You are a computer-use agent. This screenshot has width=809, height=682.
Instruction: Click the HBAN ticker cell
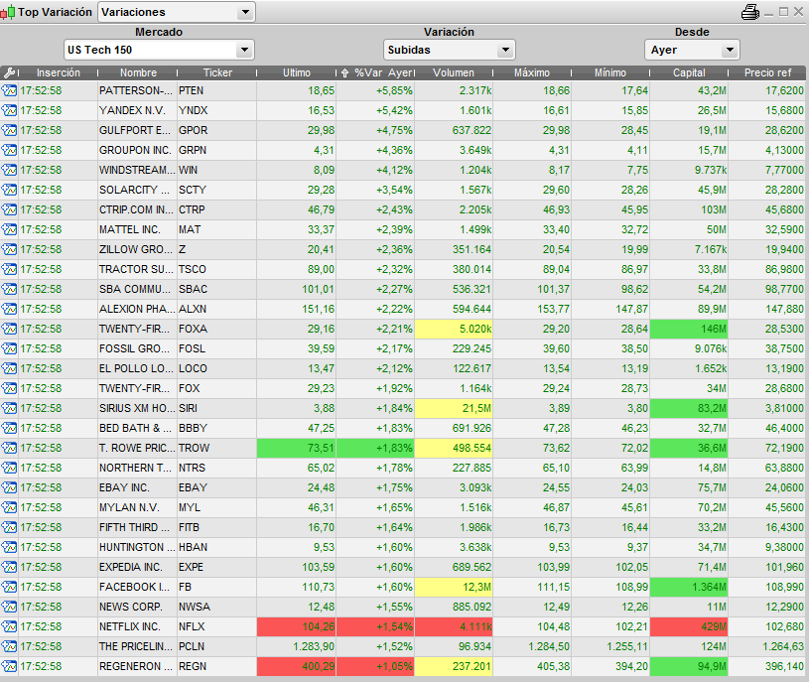[x=216, y=547]
